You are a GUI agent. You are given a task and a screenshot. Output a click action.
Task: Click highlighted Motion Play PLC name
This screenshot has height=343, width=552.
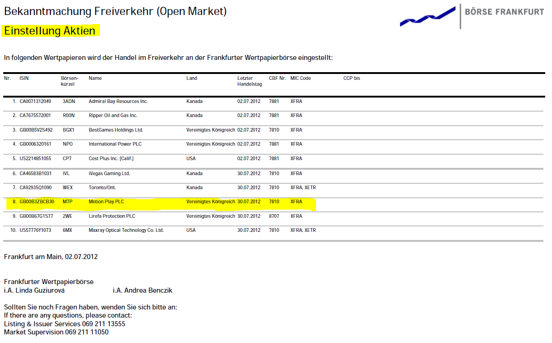pos(106,202)
